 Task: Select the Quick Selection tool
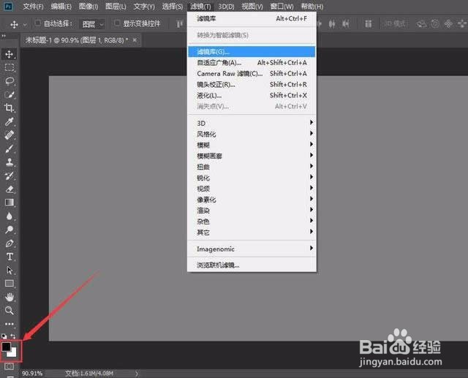tap(10, 94)
